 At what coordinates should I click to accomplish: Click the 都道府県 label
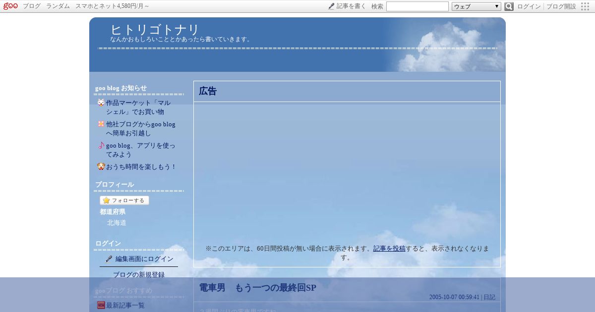pos(113,211)
